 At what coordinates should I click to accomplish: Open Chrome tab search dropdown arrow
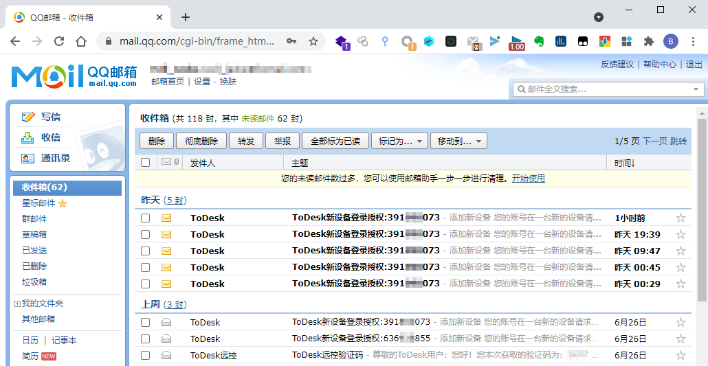coord(598,17)
